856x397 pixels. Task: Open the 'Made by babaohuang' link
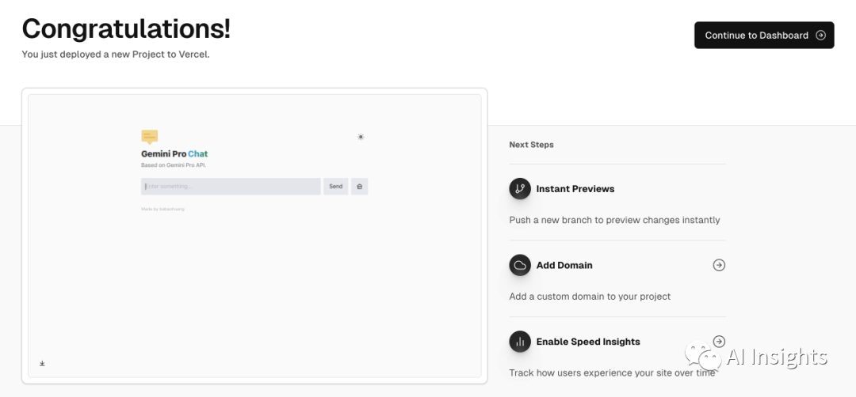pyautogui.click(x=162, y=209)
